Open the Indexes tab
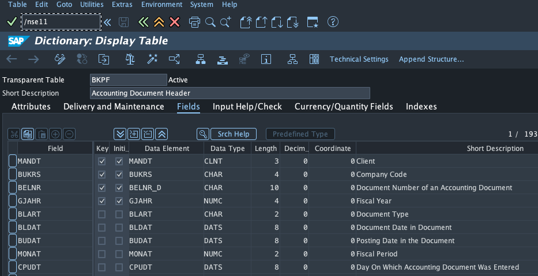 tap(422, 107)
